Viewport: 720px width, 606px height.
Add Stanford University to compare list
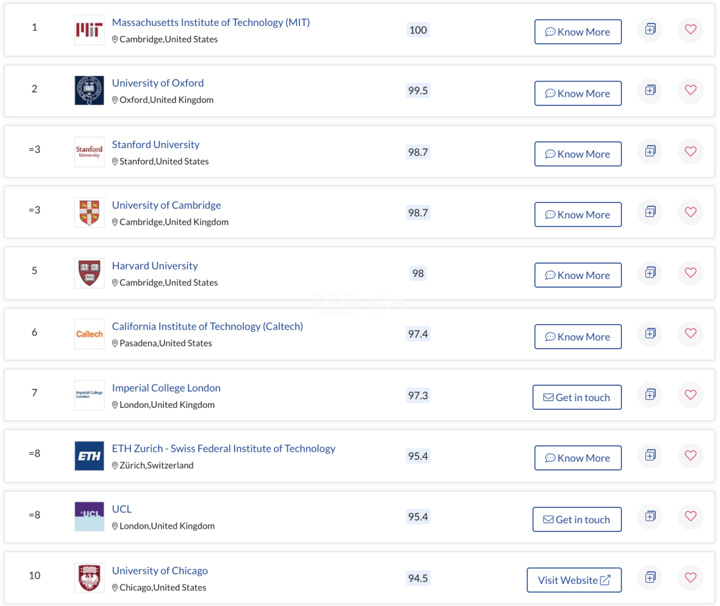(x=650, y=151)
